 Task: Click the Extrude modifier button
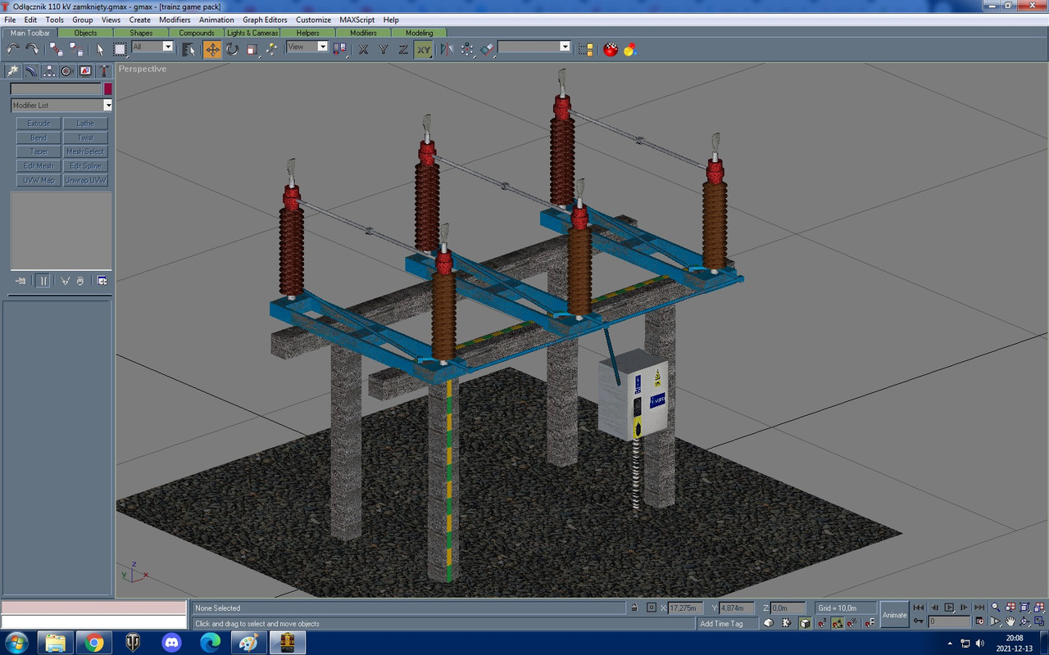(39, 124)
